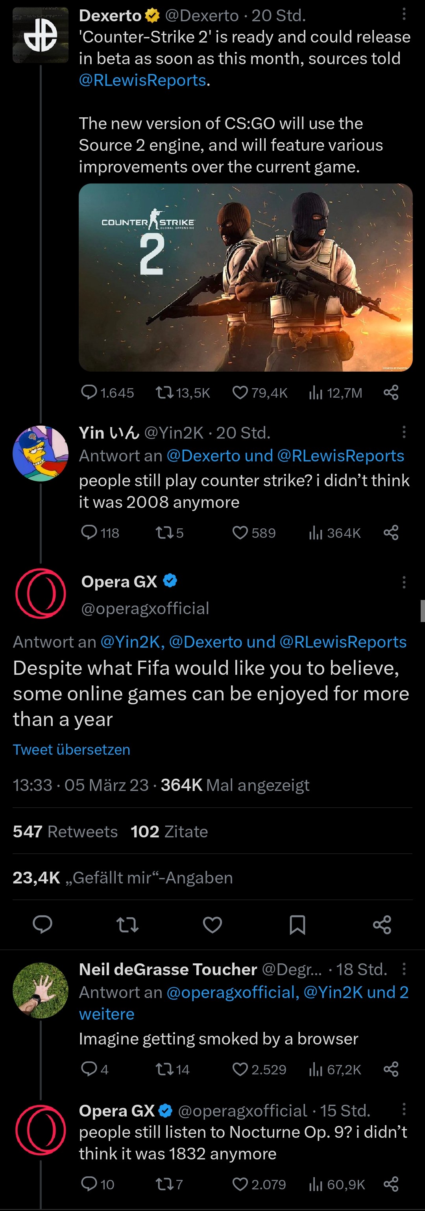Viewport: 425px width, 1211px height.
Task: View the 547 Retweets list
Action: coord(65,831)
